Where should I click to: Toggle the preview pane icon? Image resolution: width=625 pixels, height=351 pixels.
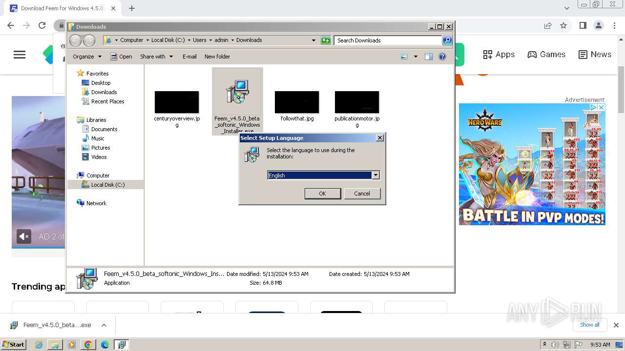[x=429, y=57]
